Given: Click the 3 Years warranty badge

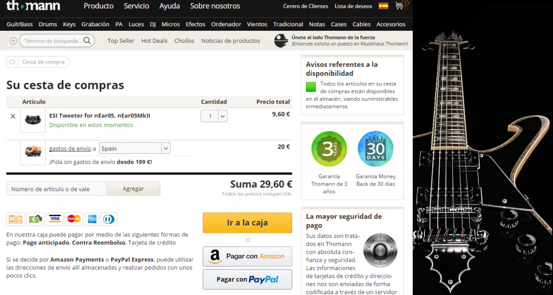Looking at the screenshot, I should tap(329, 149).
